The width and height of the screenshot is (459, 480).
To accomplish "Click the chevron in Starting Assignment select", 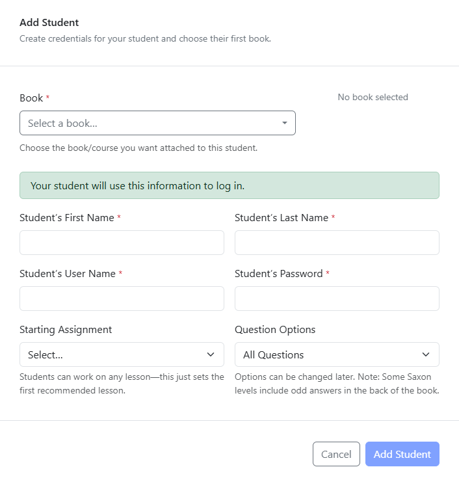I will coord(211,354).
